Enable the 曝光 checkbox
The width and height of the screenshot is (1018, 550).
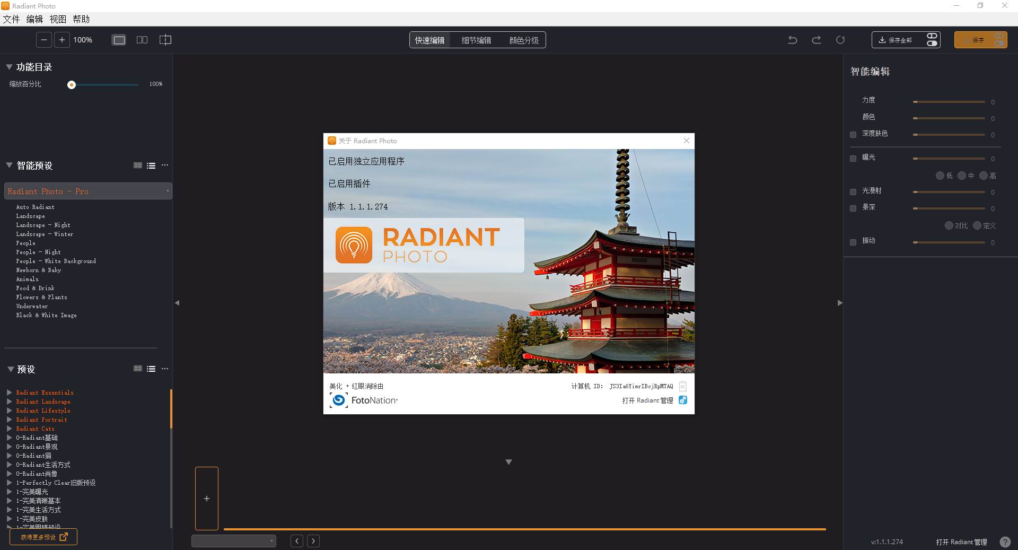(x=853, y=159)
